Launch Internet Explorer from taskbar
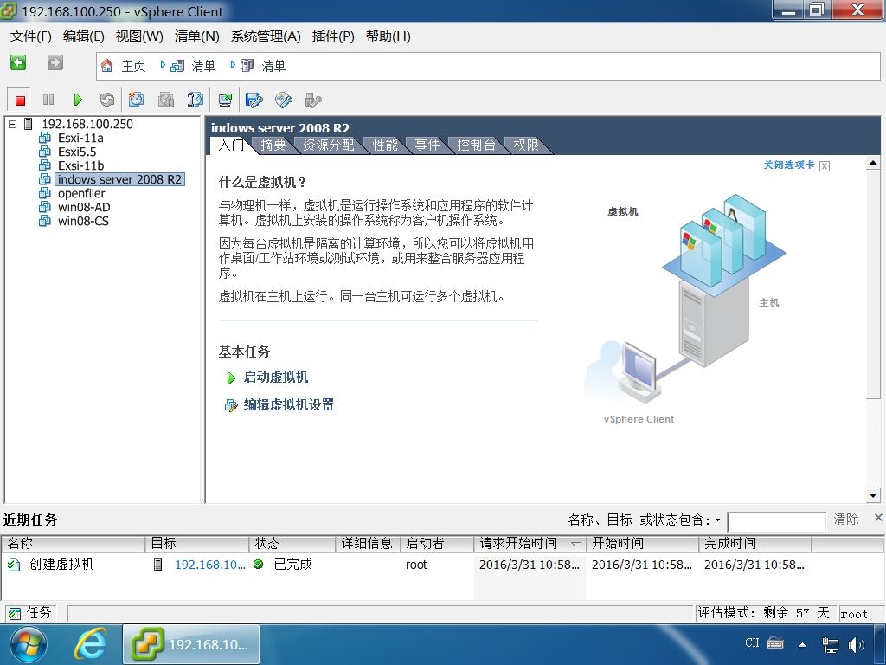The image size is (886, 665). (x=90, y=644)
